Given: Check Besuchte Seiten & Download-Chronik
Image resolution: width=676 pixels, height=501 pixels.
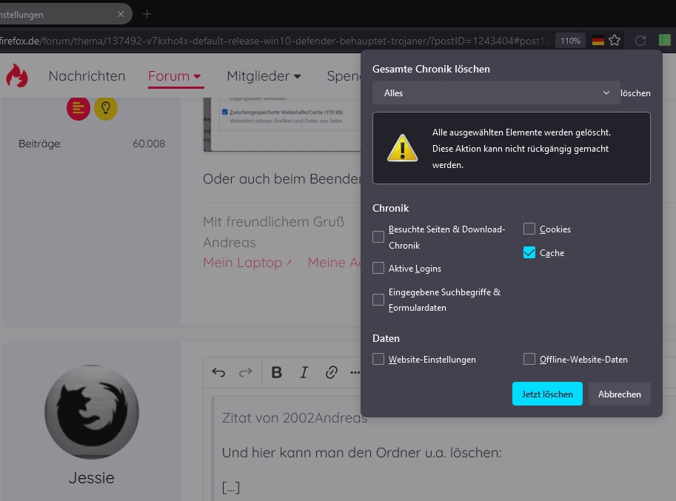Looking at the screenshot, I should click(x=378, y=237).
